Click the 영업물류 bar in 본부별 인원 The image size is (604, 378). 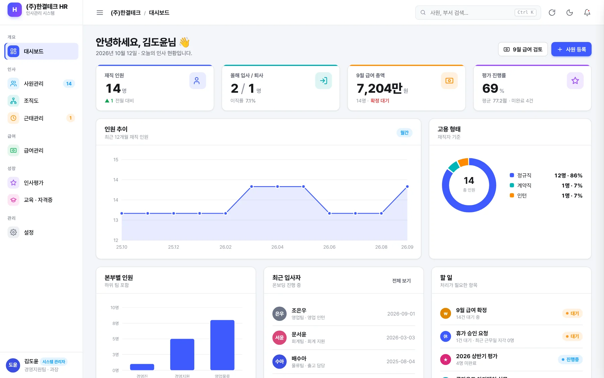pos(222,345)
